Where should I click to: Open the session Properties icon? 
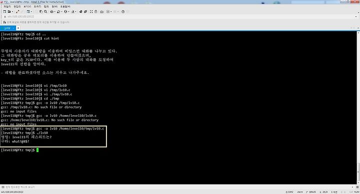tap(28, 11)
